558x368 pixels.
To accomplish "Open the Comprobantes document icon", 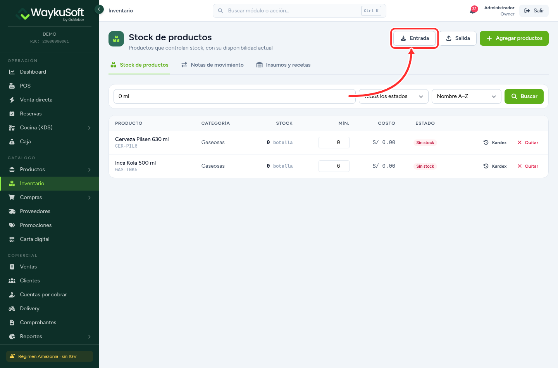I will tap(12, 322).
